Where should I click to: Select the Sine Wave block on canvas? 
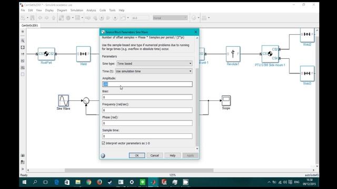click(63, 100)
